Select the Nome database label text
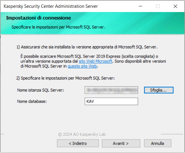185x153 pixels. (32, 101)
